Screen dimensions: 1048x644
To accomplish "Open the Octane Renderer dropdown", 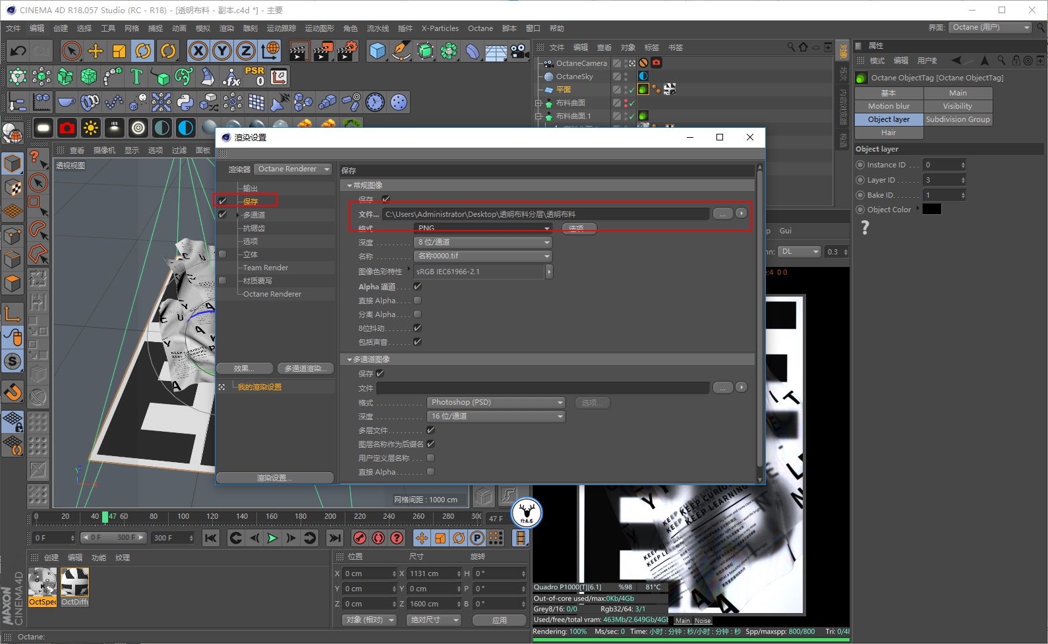I will point(294,169).
